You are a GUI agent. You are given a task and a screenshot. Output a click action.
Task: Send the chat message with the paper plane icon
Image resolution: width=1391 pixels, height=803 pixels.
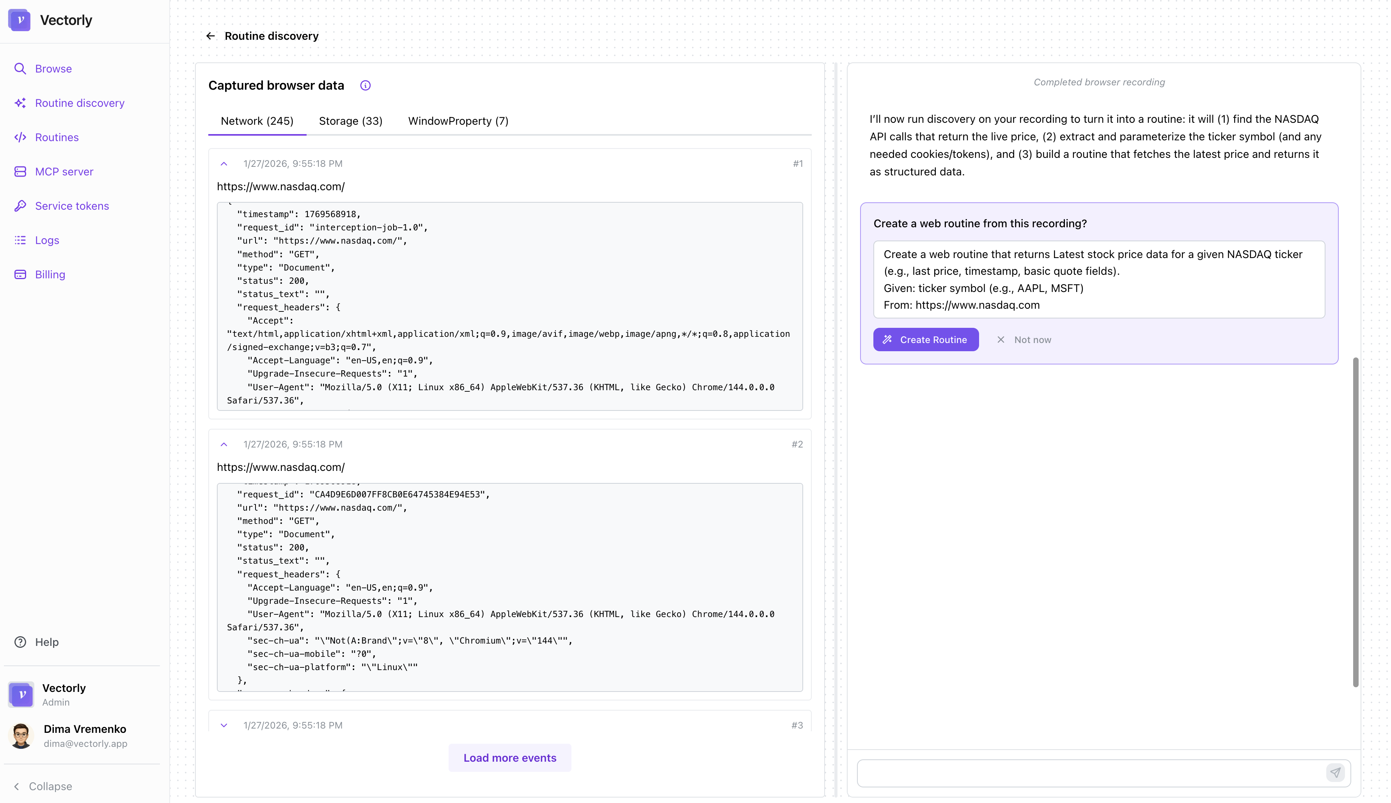tap(1335, 773)
